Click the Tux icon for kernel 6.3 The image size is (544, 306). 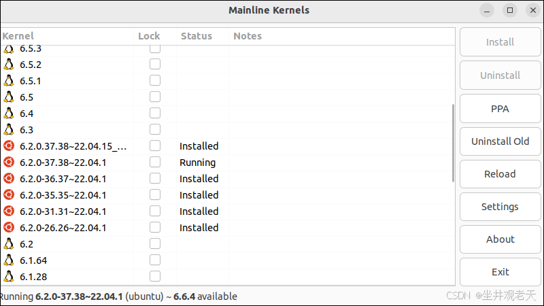(x=9, y=130)
